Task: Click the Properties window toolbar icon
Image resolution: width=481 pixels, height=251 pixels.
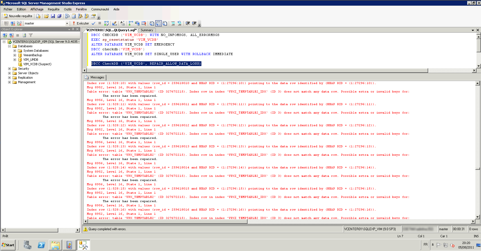Action: [93, 16]
